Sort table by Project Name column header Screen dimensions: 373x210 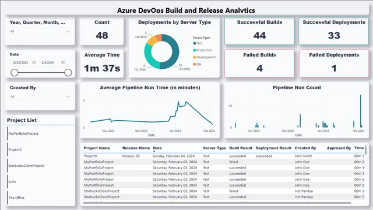pyautogui.click(x=97, y=148)
